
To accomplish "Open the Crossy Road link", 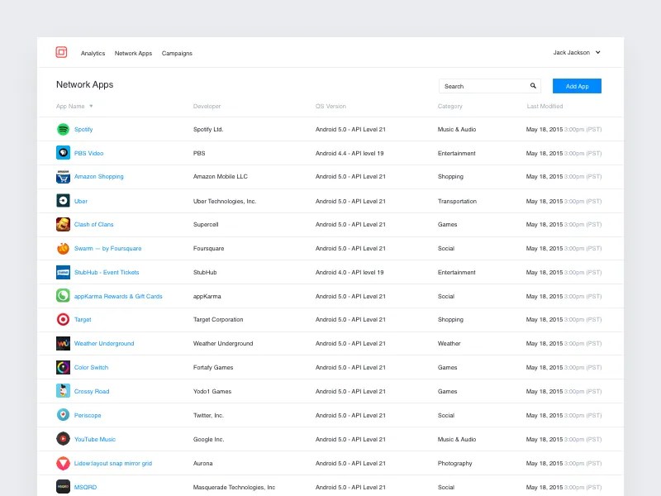I will 92,391.
